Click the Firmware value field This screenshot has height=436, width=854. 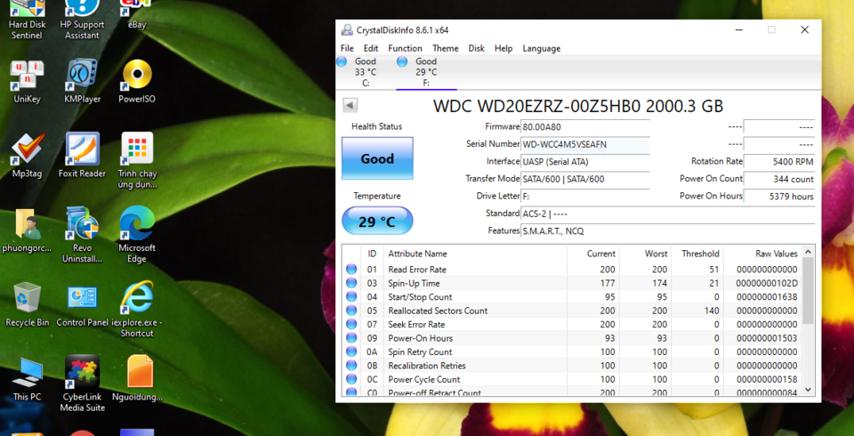[x=585, y=127]
